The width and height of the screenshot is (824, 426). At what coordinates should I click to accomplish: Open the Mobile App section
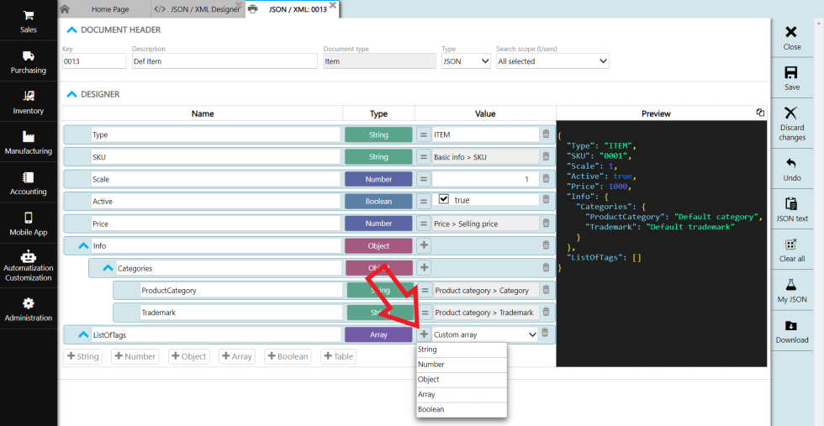tap(29, 224)
